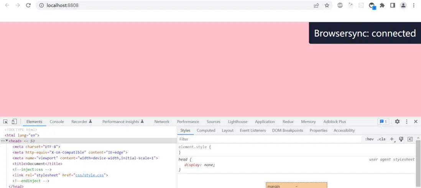Bookmark this tab with star icon
Viewport: 421px width, 188px height.
[x=327, y=5]
